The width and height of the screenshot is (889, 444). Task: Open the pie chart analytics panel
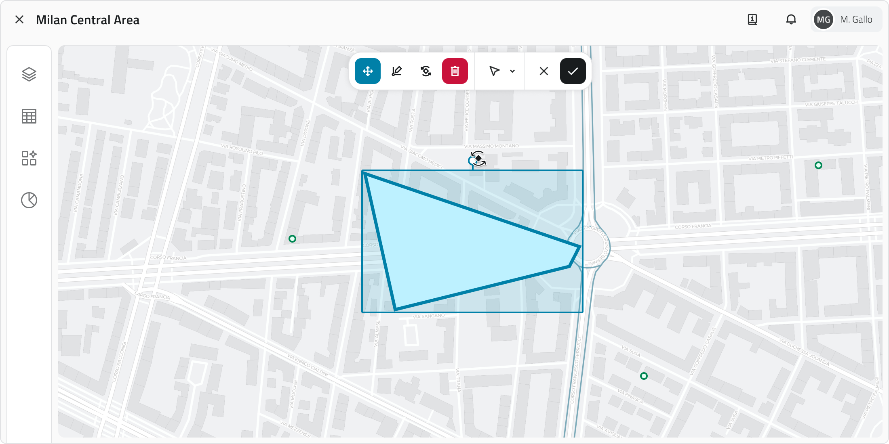(29, 200)
